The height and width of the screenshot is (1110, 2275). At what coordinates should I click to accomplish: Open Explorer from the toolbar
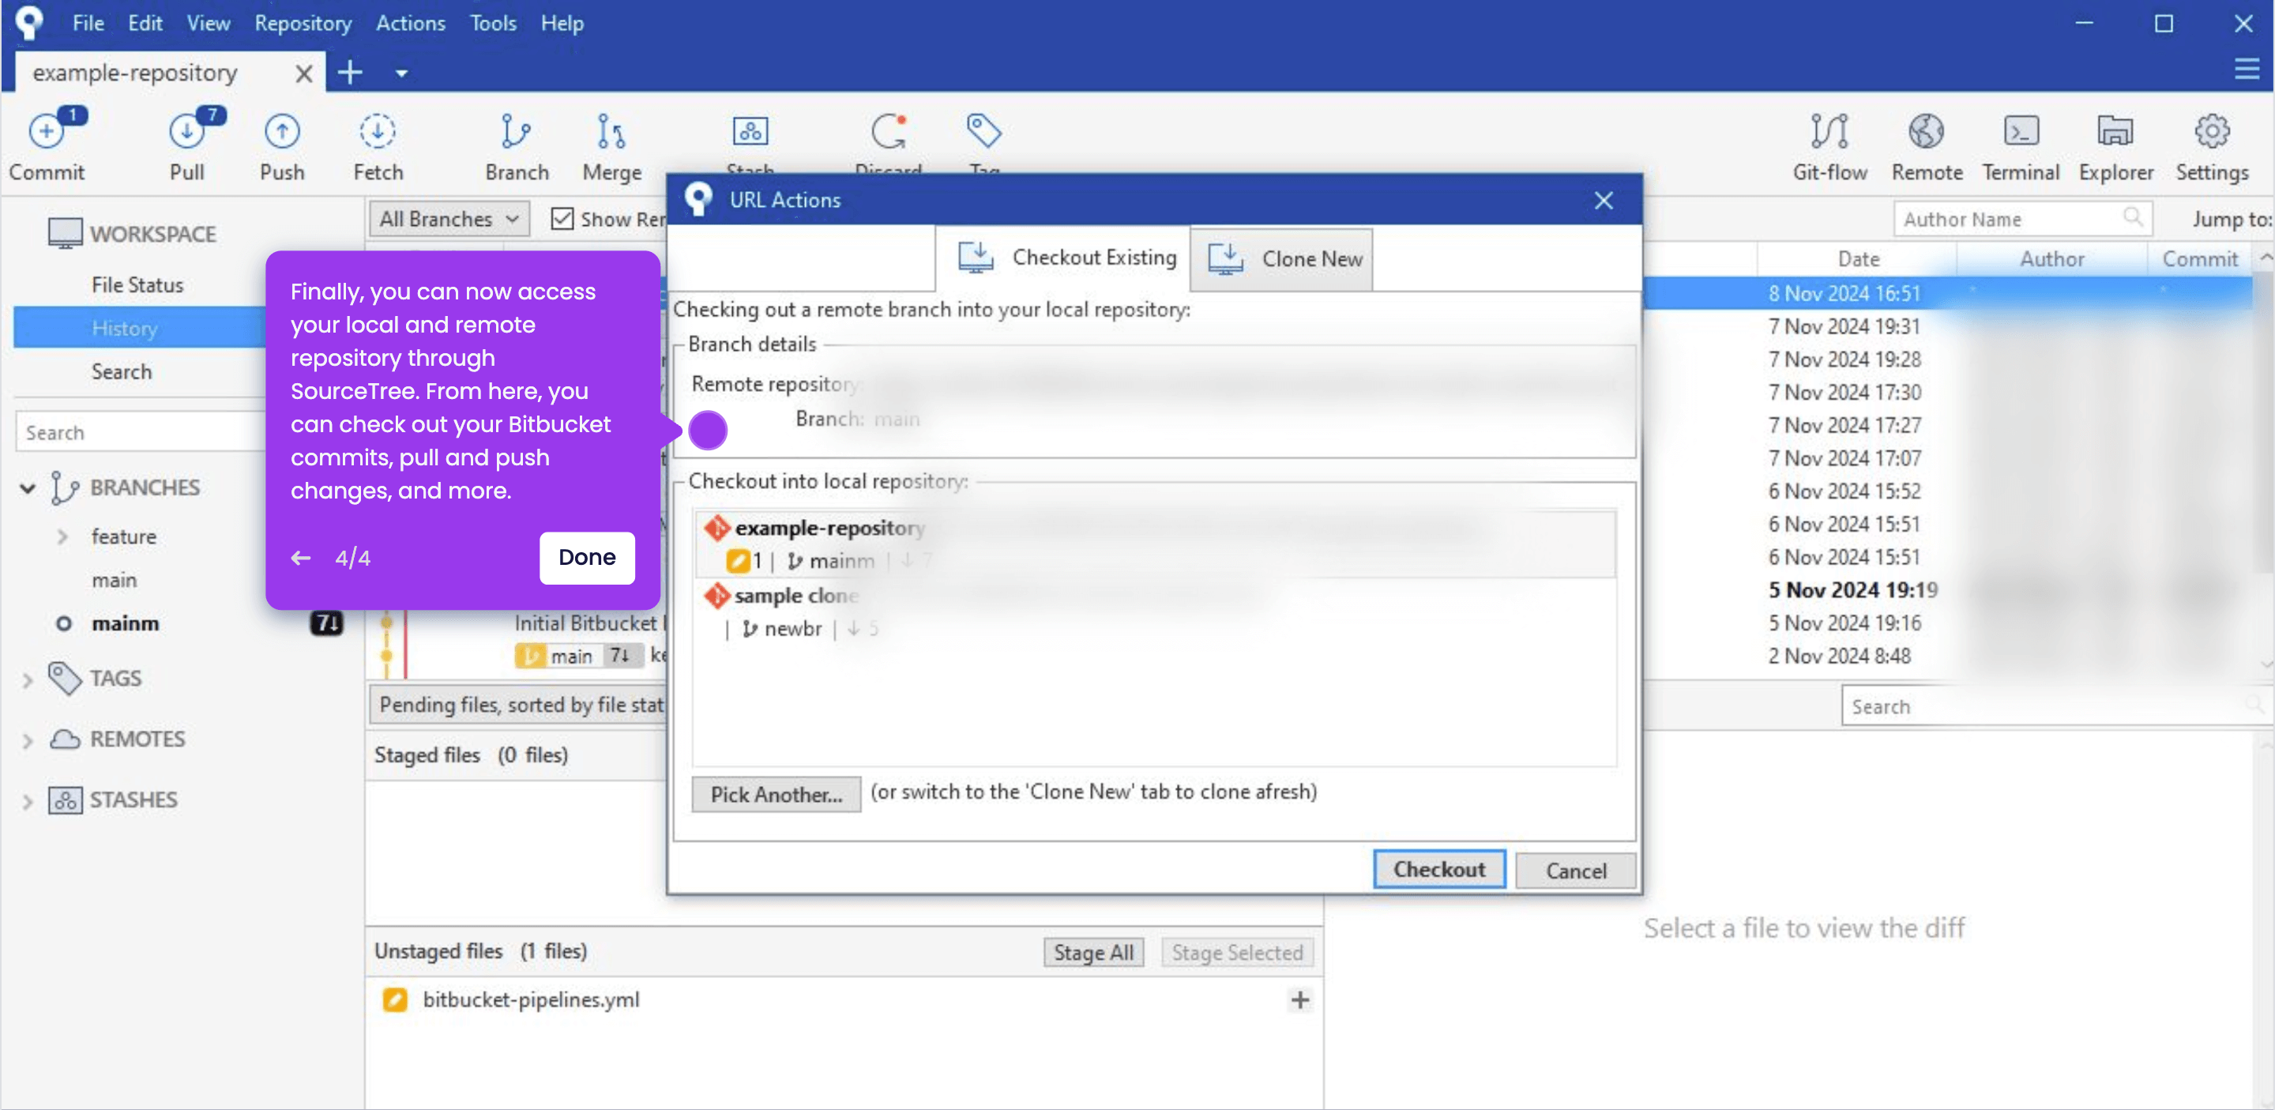click(2115, 145)
